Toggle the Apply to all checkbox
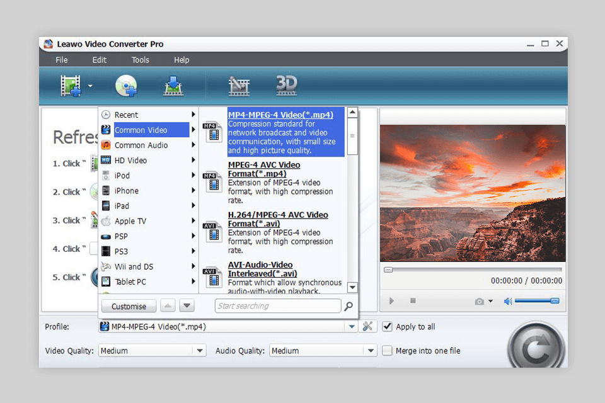Viewport: 605px width, 403px height. tap(388, 327)
